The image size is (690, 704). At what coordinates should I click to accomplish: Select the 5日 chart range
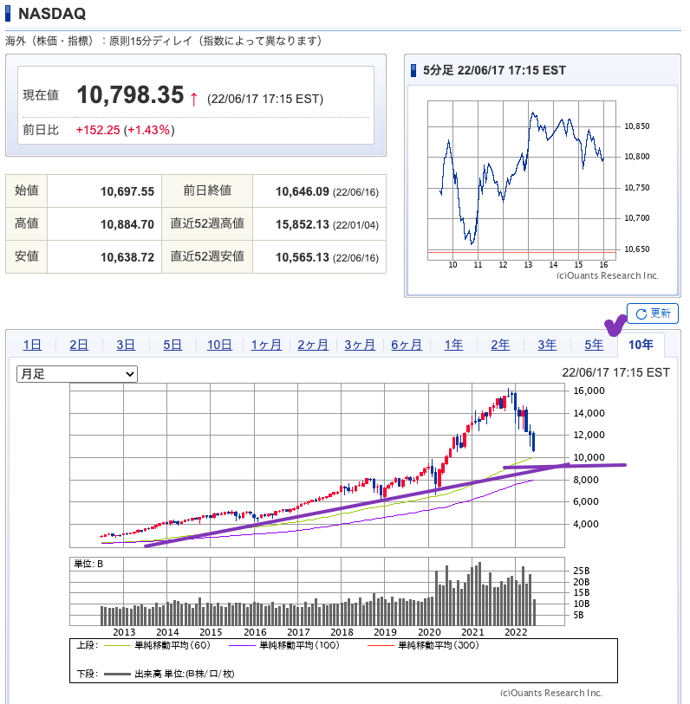(x=172, y=345)
